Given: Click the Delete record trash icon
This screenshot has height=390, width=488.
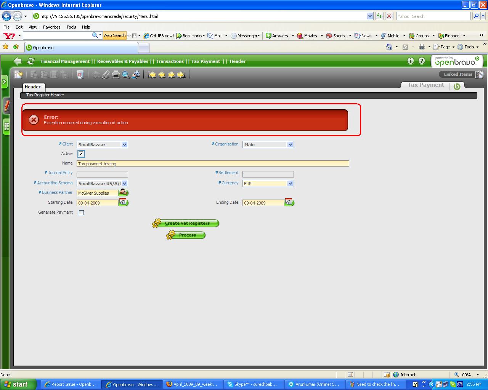Looking at the screenshot, I should [80, 75].
